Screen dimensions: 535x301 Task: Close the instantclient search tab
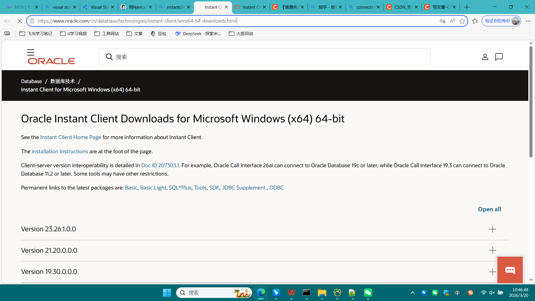tap(188, 7)
